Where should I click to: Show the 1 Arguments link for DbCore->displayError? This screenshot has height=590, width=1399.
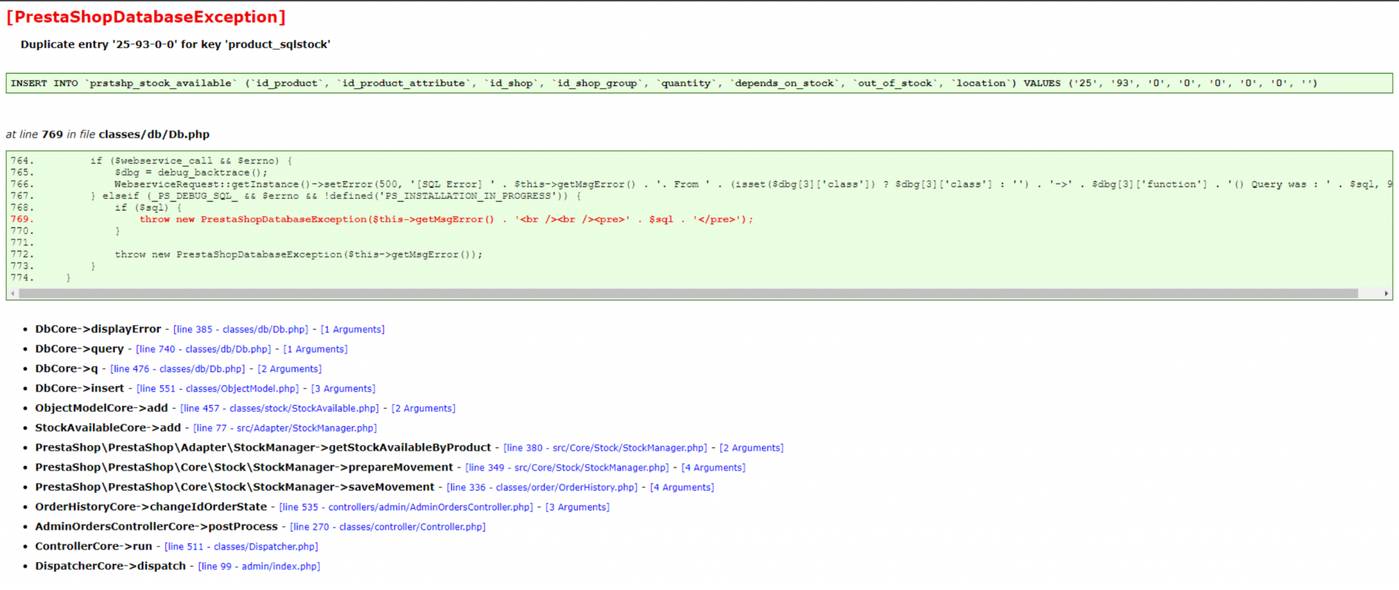tap(353, 330)
